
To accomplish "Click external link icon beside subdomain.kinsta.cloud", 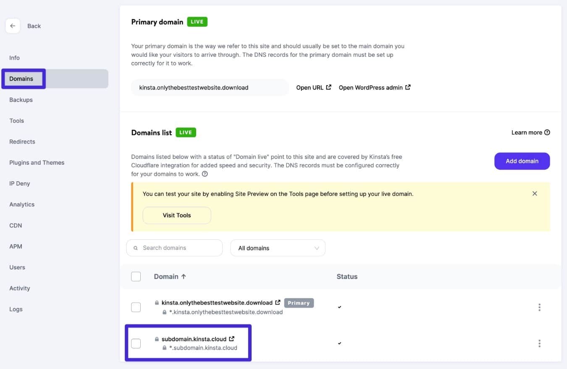I will pyautogui.click(x=232, y=339).
